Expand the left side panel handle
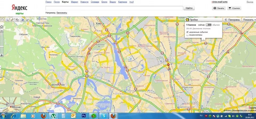256x119 pixels. point(1,67)
